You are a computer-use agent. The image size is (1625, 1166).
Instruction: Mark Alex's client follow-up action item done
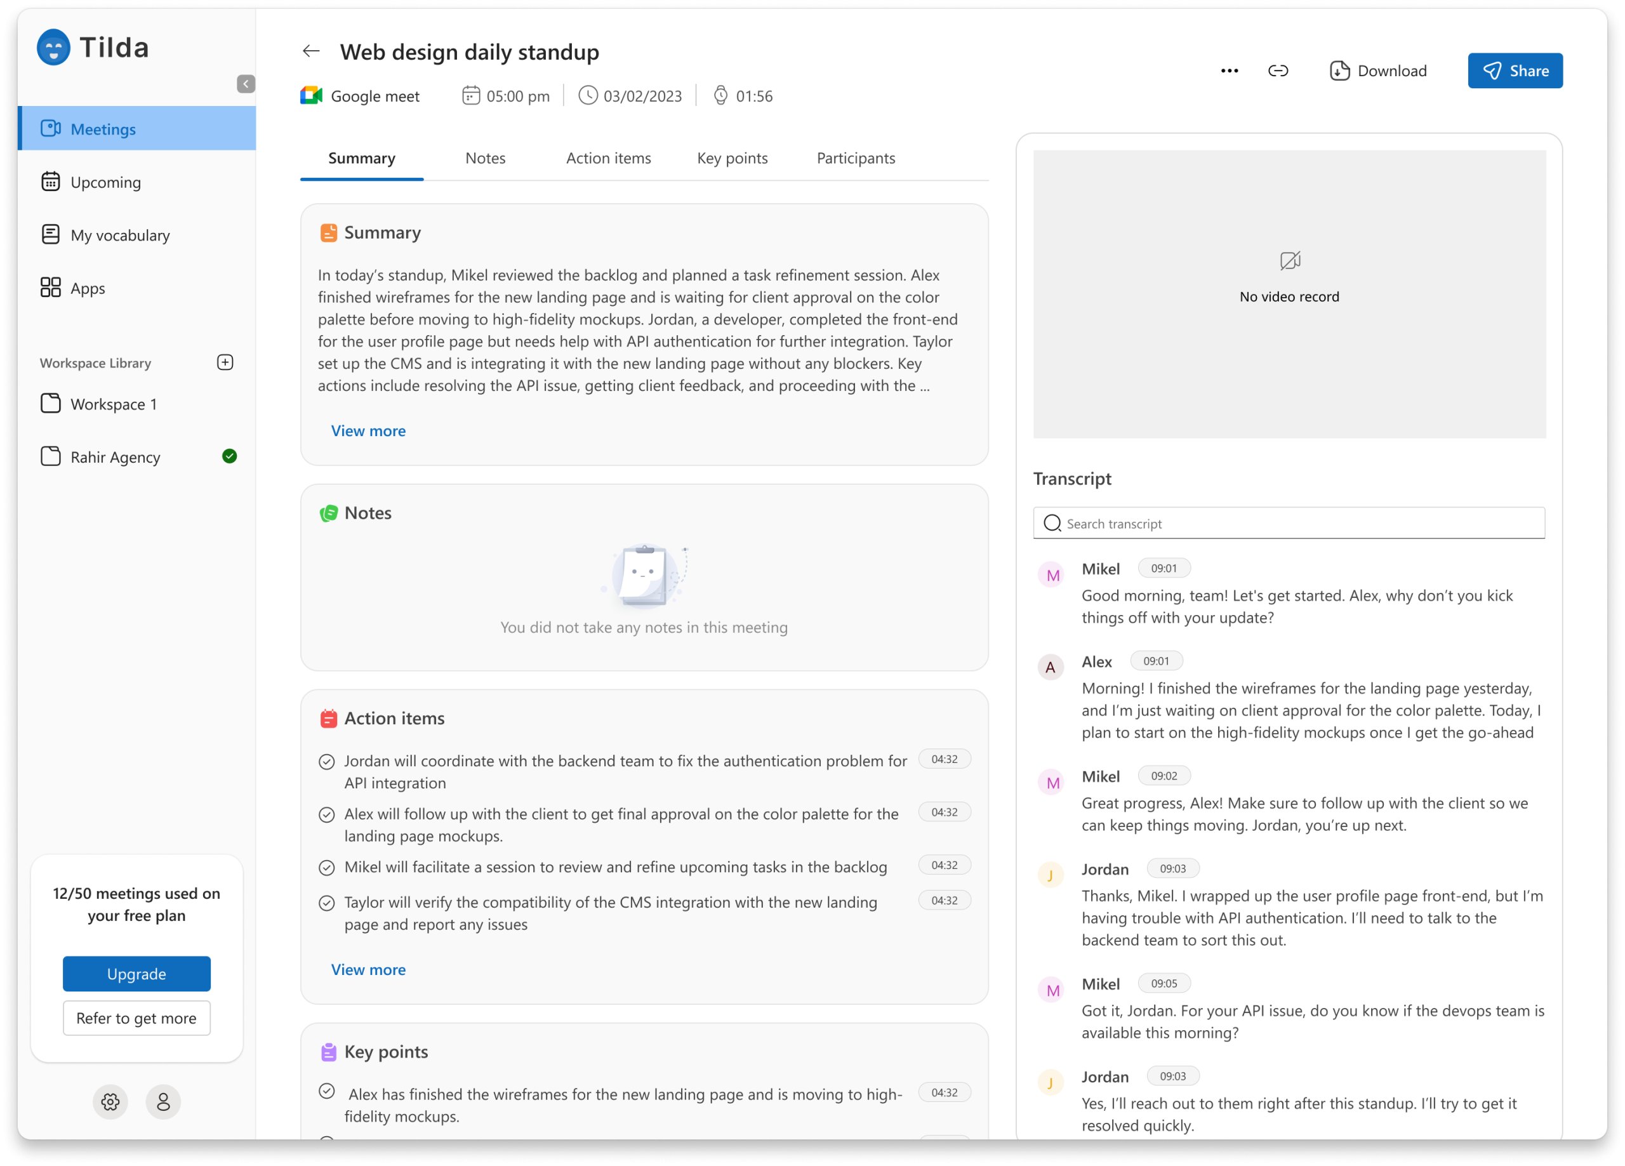click(x=327, y=815)
